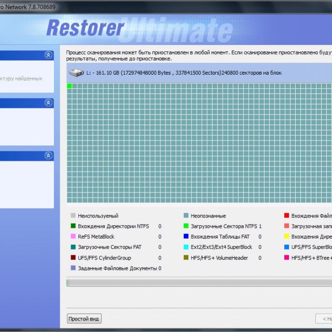Viewport: 332px width, 332px height.
Task: Click the blue UFS/FFS SuperBlo legend swatch
Action: click(x=286, y=247)
